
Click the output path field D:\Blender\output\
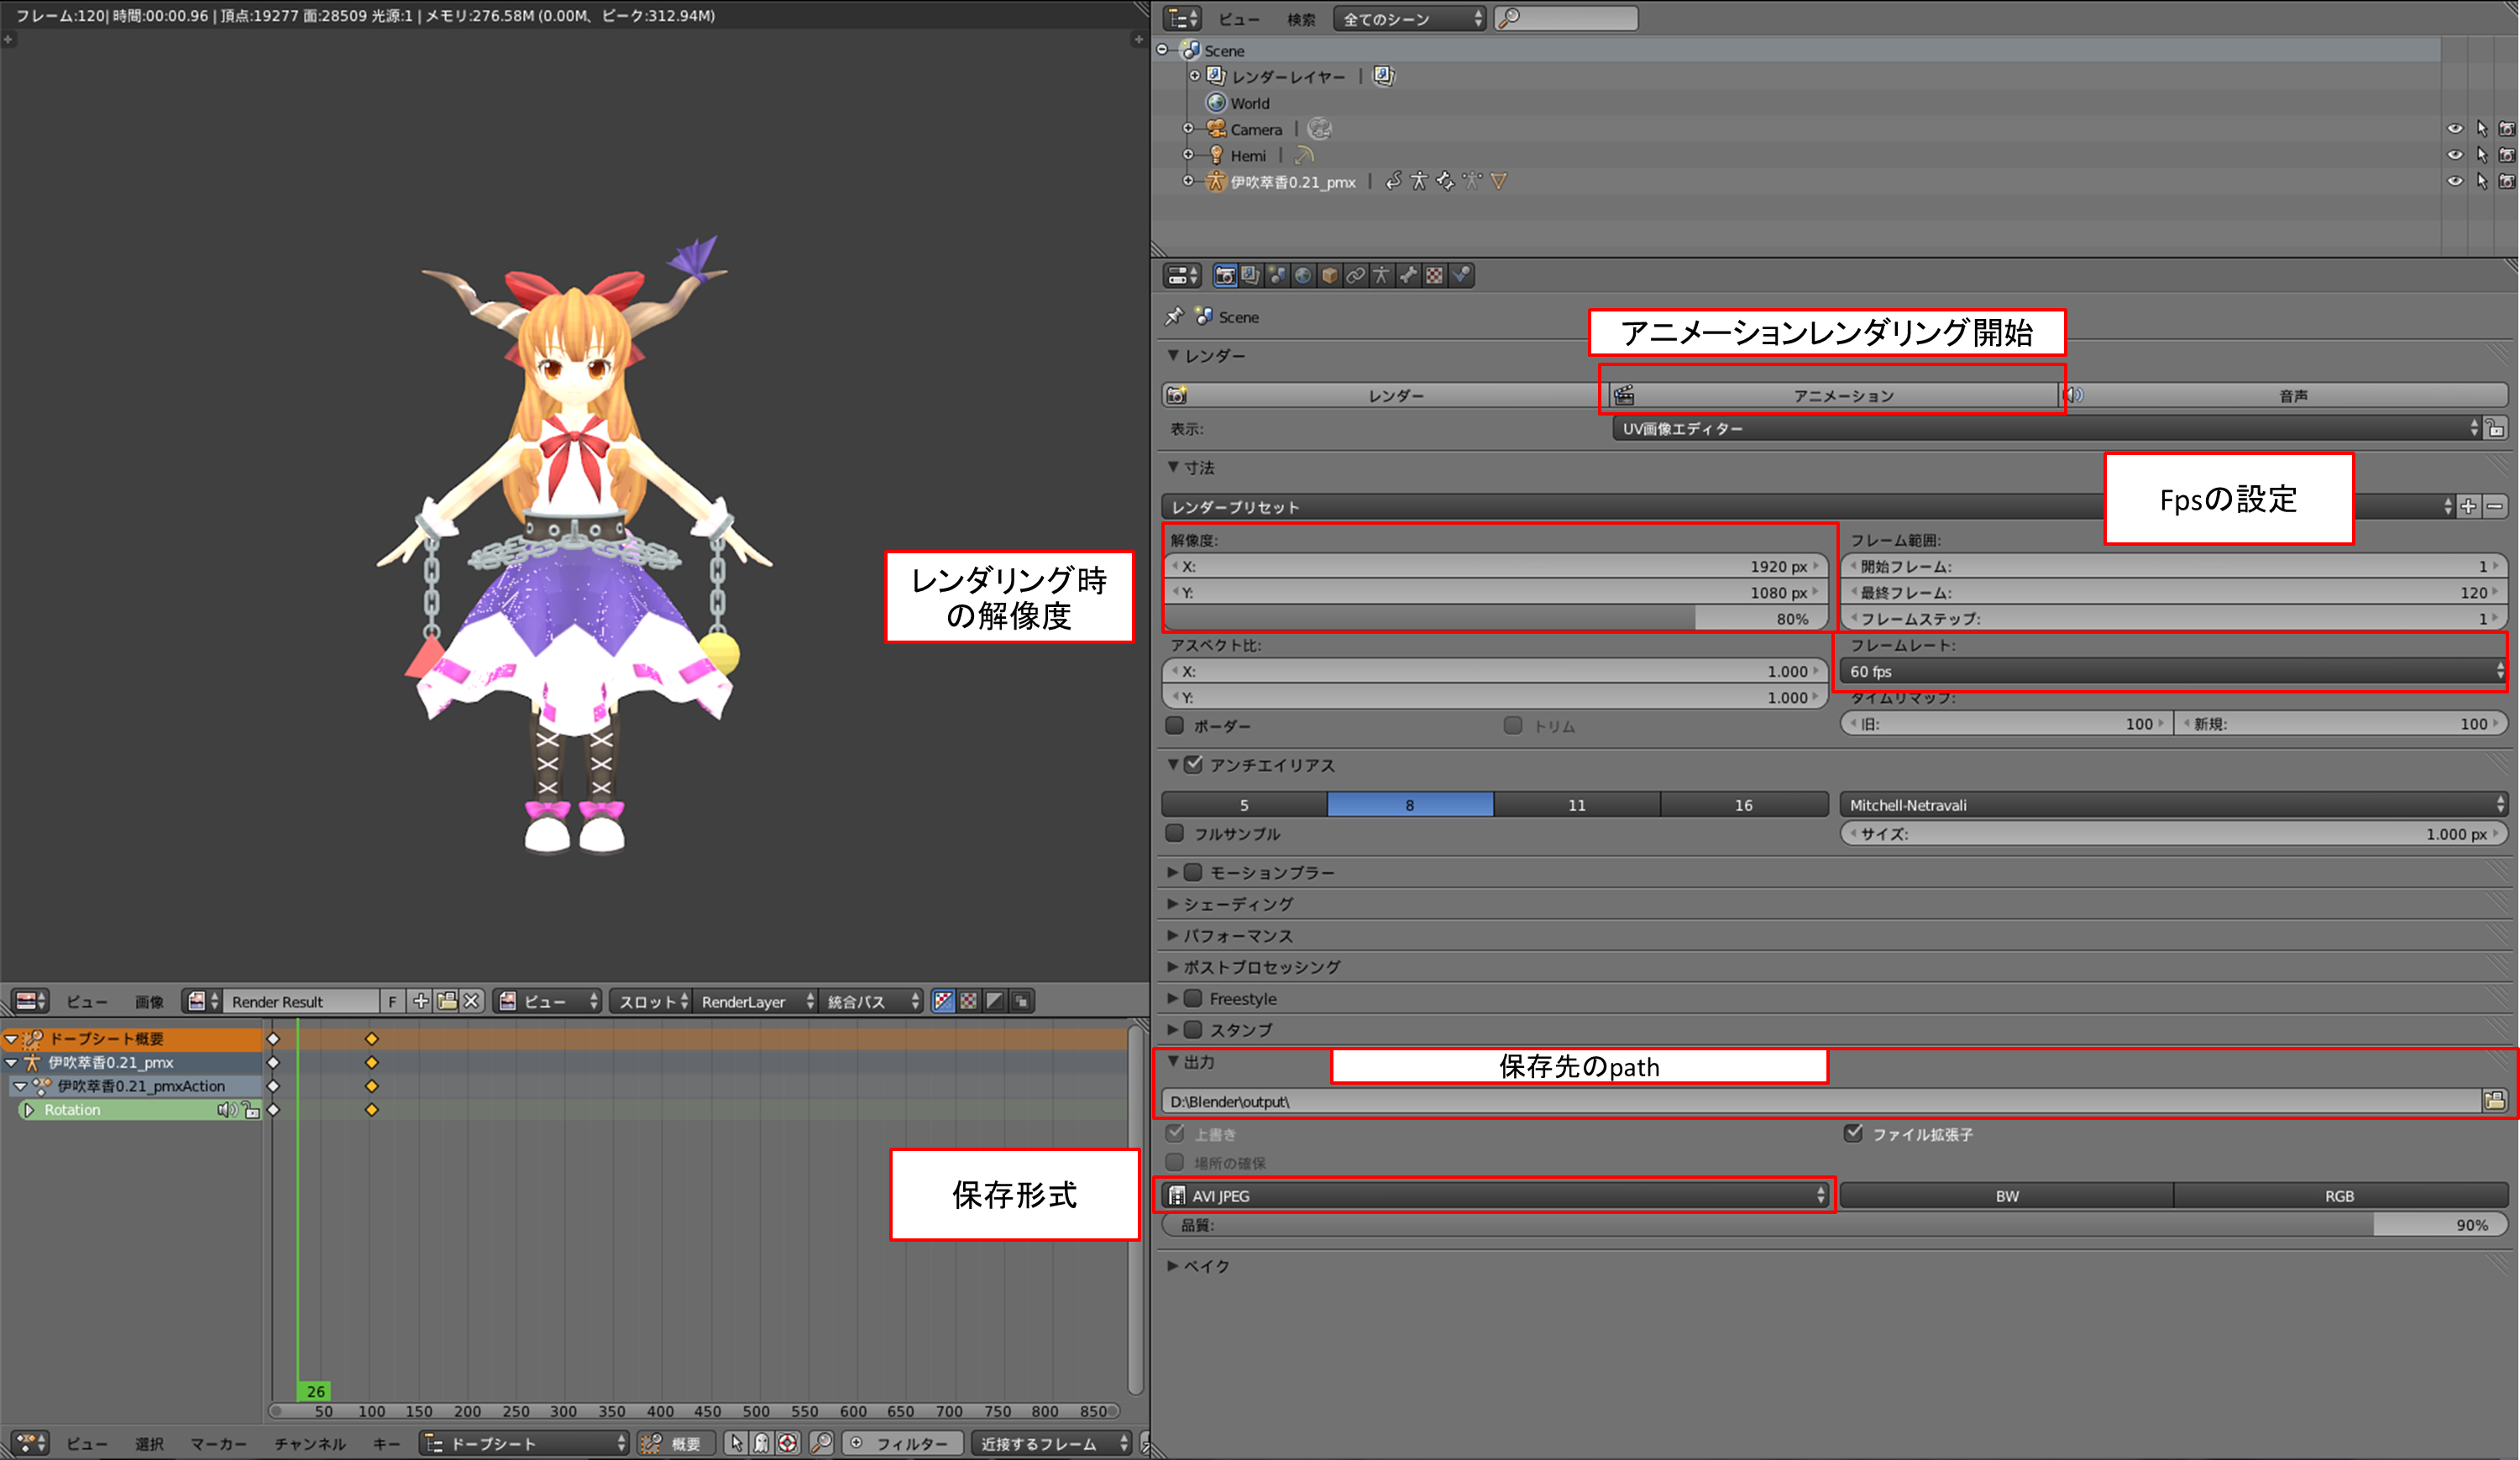tap(1800, 1101)
